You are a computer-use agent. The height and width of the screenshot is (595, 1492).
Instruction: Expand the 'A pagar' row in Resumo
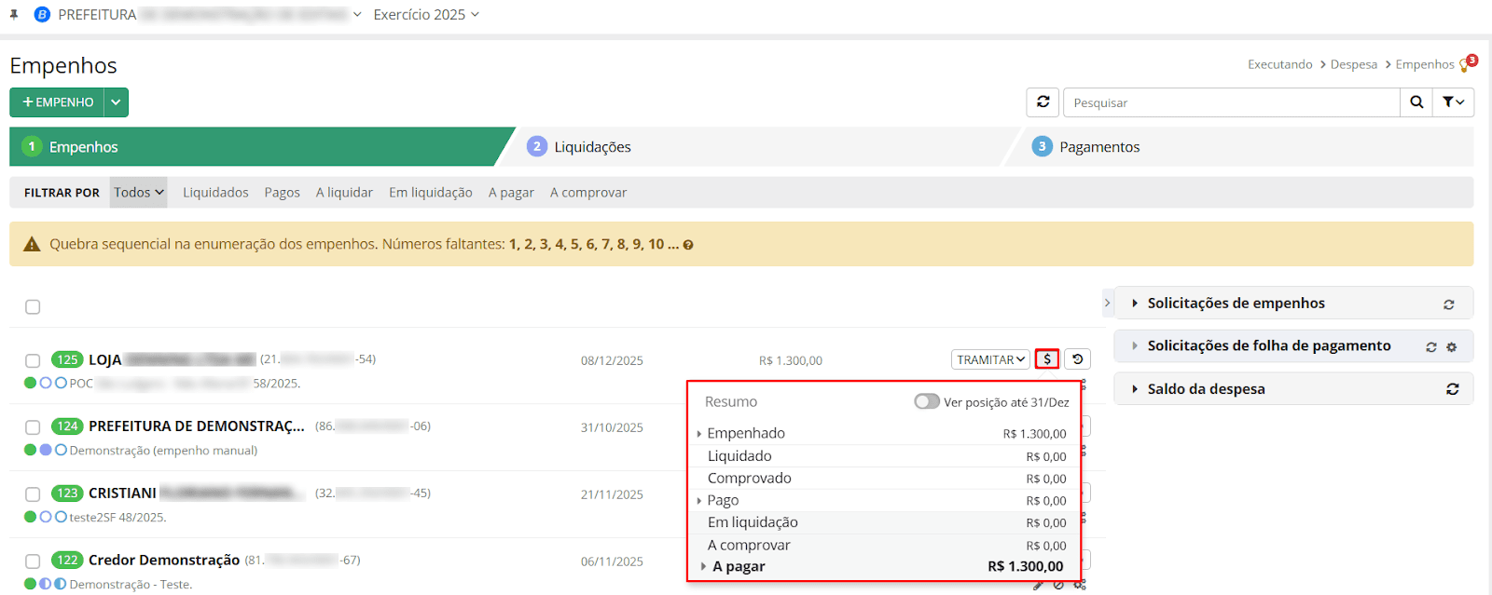(703, 566)
